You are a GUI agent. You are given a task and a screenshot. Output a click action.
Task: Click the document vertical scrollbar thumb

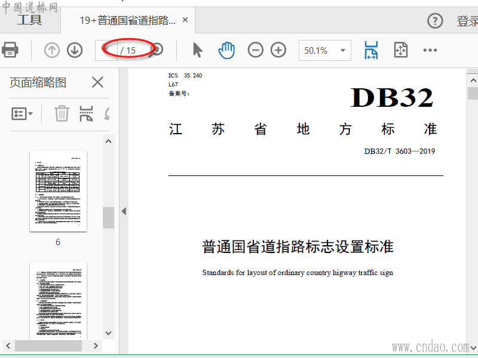coord(473,93)
